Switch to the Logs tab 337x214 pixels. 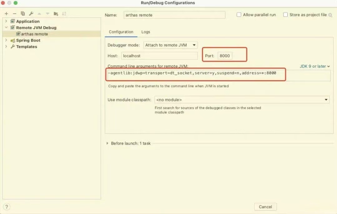(146, 32)
